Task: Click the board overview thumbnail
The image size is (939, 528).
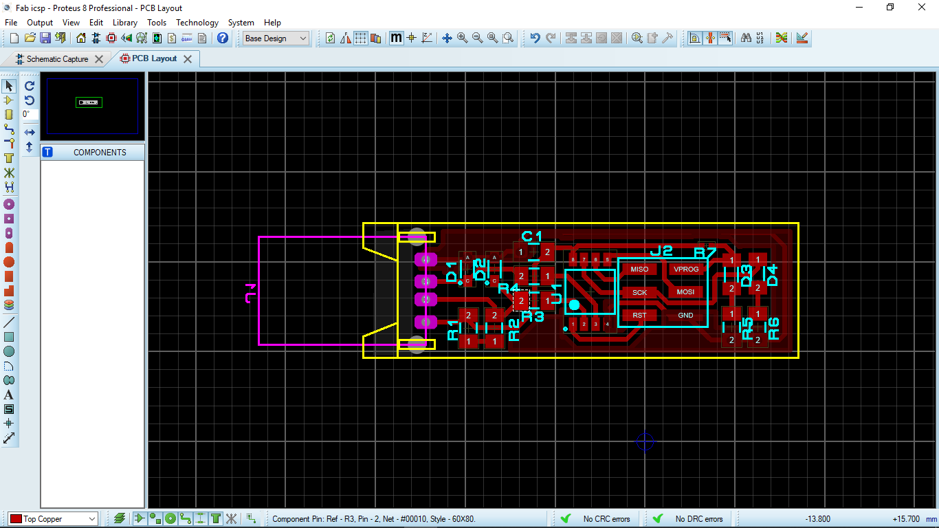Action: pos(92,106)
